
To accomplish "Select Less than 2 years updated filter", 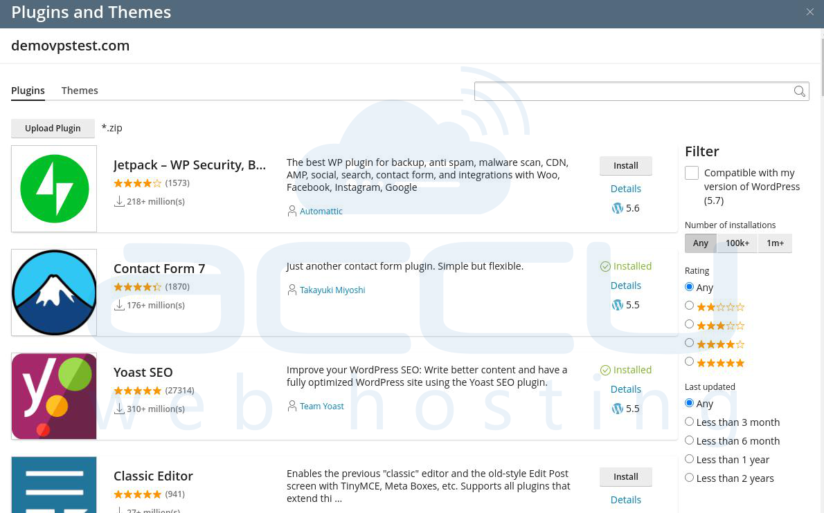I will pyautogui.click(x=690, y=478).
